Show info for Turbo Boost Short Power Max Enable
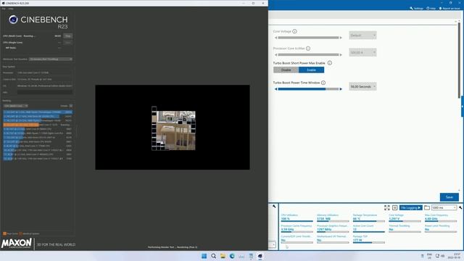 [330, 63]
